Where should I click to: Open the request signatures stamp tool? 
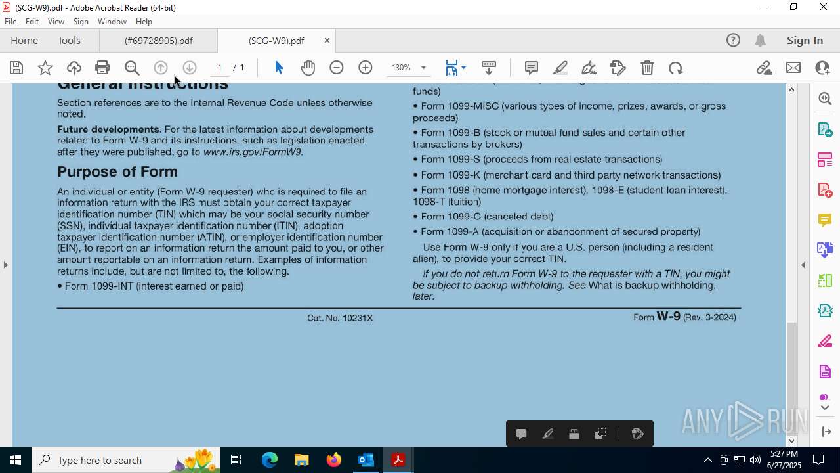[x=618, y=68]
